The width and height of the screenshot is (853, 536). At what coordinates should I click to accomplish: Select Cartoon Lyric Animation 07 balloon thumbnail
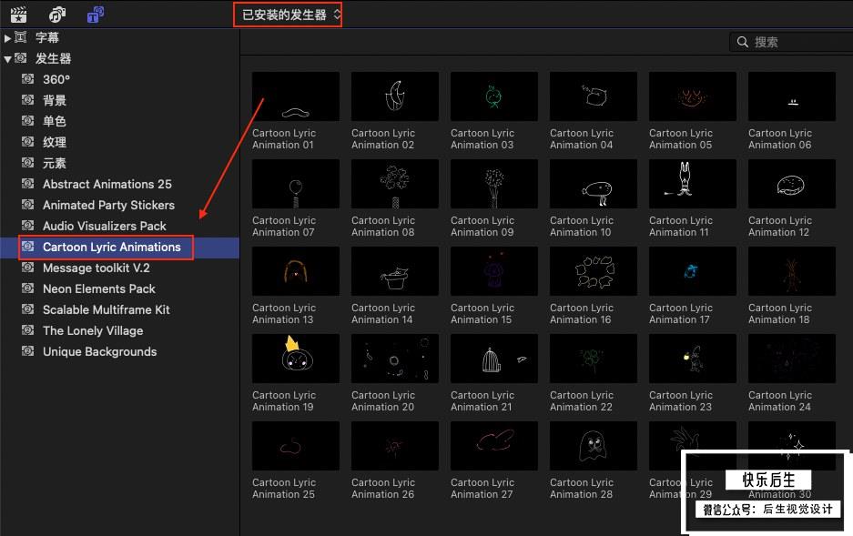295,184
